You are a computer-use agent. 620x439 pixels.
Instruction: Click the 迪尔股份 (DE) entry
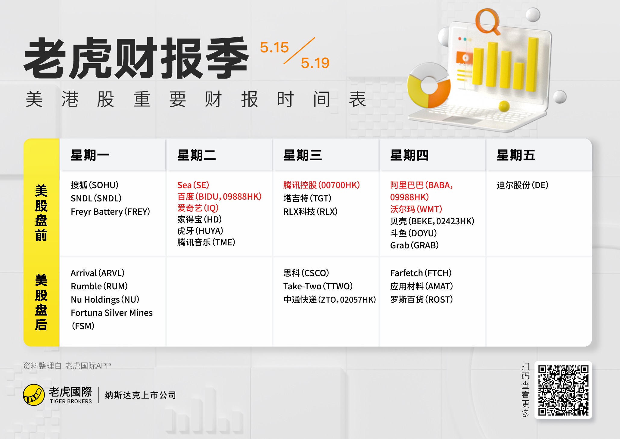coord(522,185)
